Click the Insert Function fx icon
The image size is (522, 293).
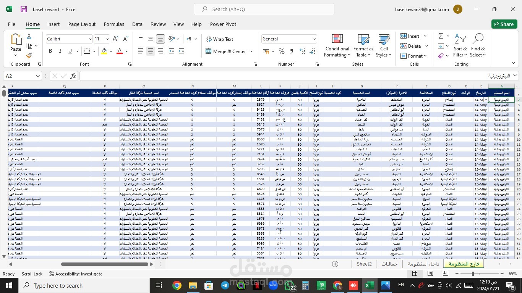tap(73, 76)
